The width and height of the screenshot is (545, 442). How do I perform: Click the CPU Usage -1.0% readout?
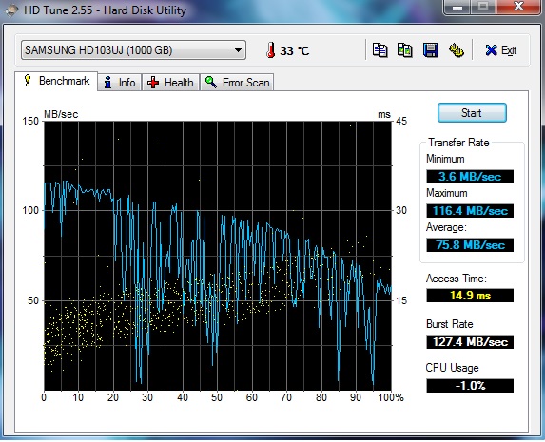(470, 386)
